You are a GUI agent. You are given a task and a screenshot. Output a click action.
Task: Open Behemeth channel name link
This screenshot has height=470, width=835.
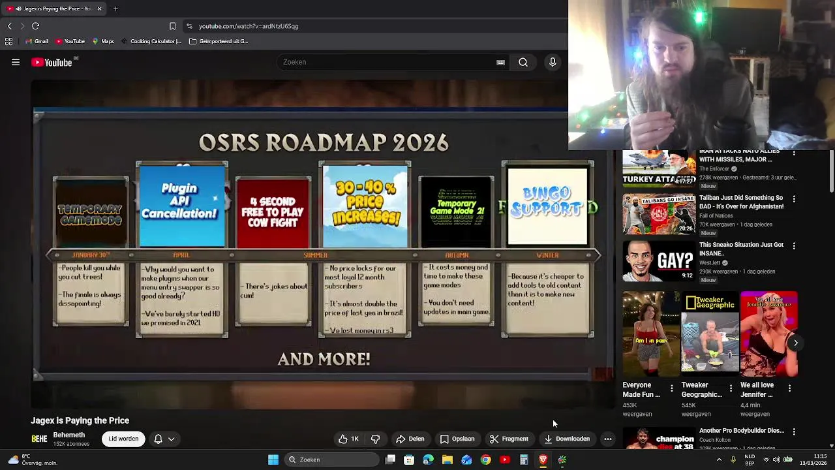point(69,435)
